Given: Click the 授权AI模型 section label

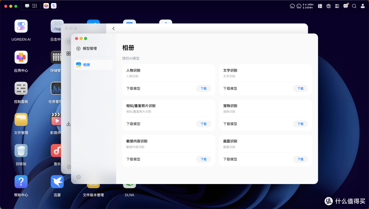Looking at the screenshot, I should 131,58.
